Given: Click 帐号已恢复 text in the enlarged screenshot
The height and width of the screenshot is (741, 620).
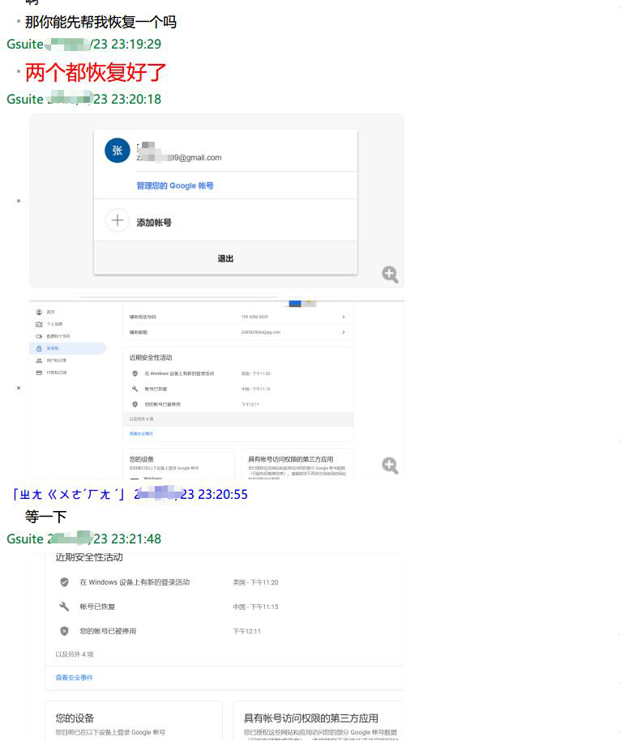Looking at the screenshot, I should pos(97,607).
